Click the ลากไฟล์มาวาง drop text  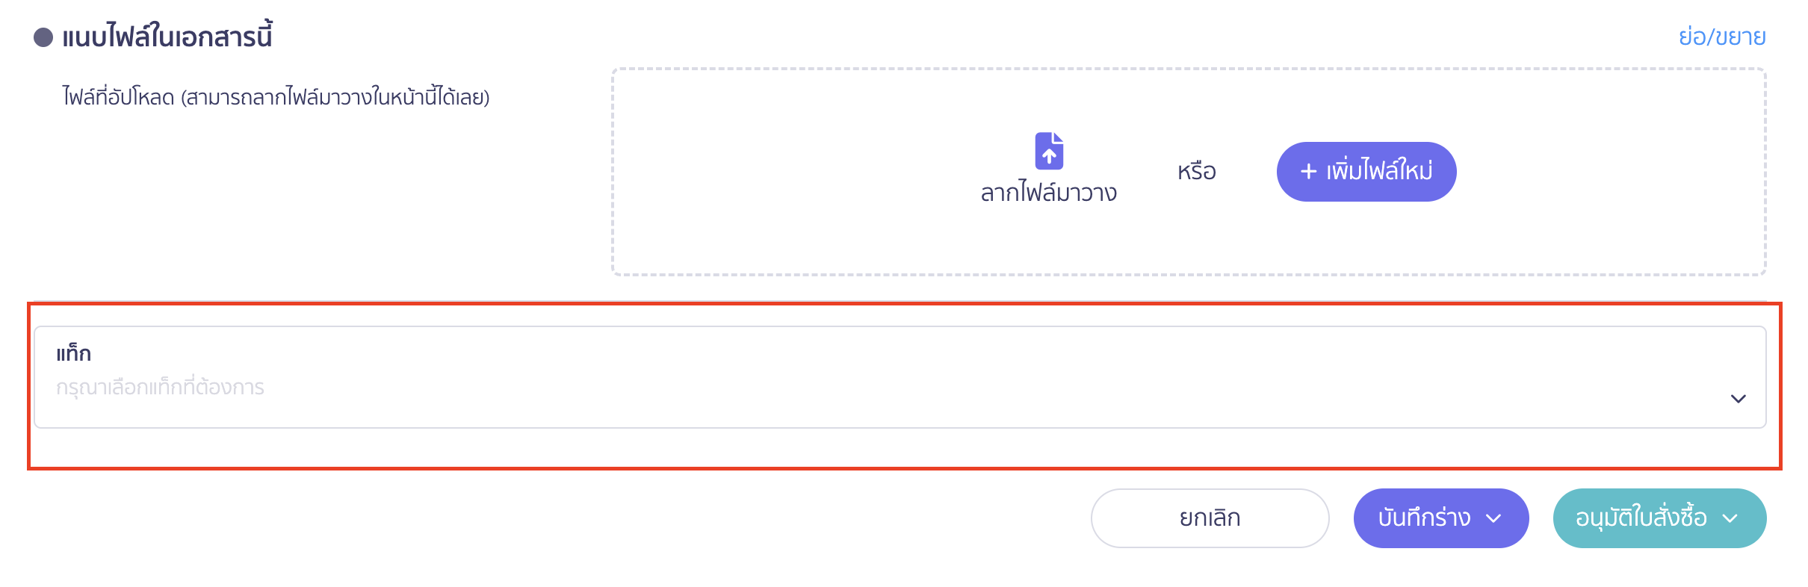coord(1048,193)
